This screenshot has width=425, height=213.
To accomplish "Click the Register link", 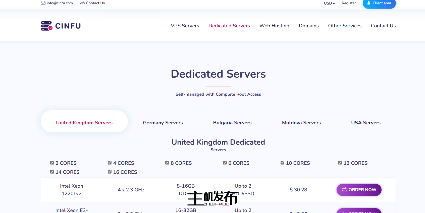I will click(349, 3).
